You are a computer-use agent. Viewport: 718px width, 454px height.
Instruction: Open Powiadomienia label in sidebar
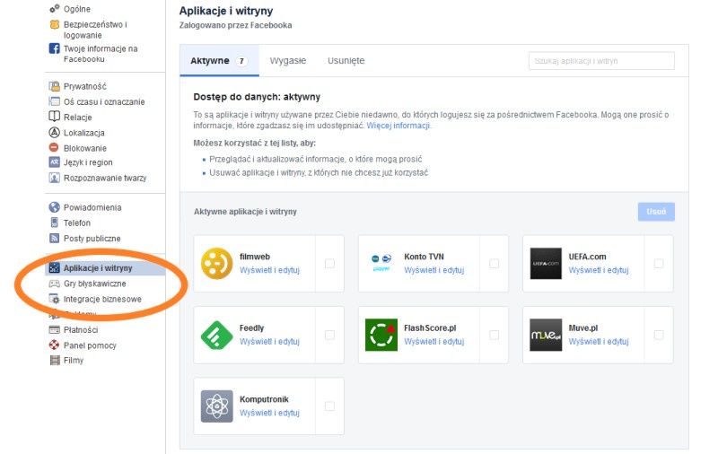(92, 207)
